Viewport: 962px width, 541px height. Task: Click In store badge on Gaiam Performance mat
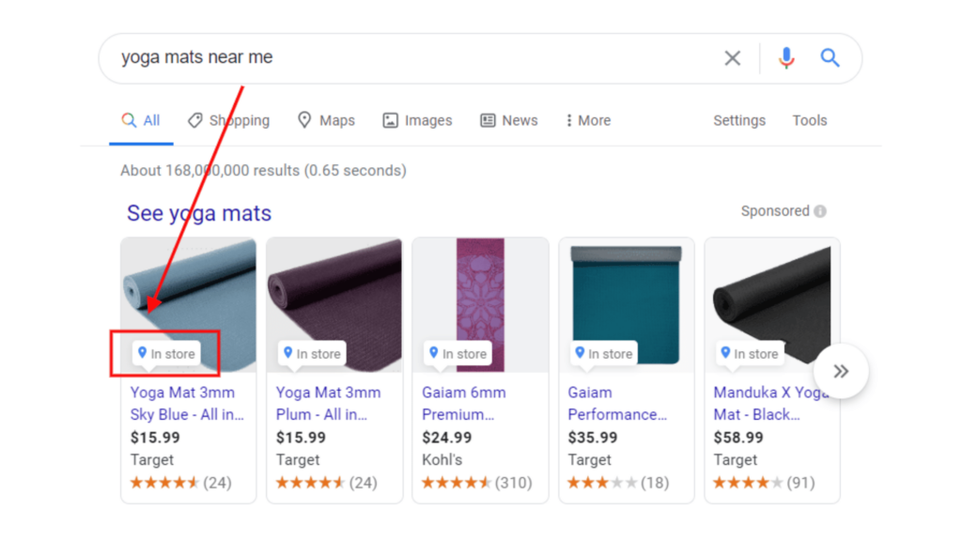604,354
